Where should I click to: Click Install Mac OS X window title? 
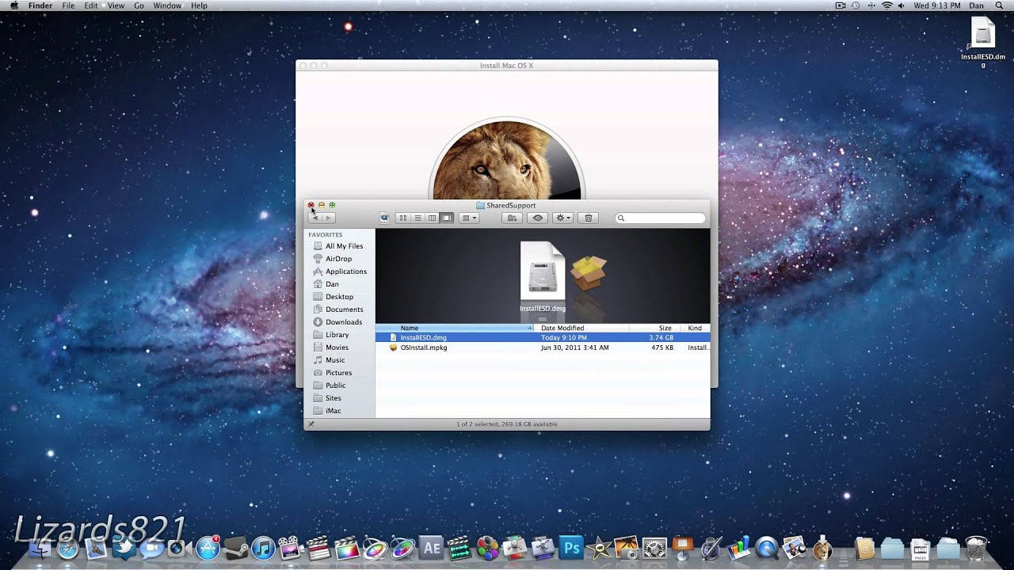(506, 66)
